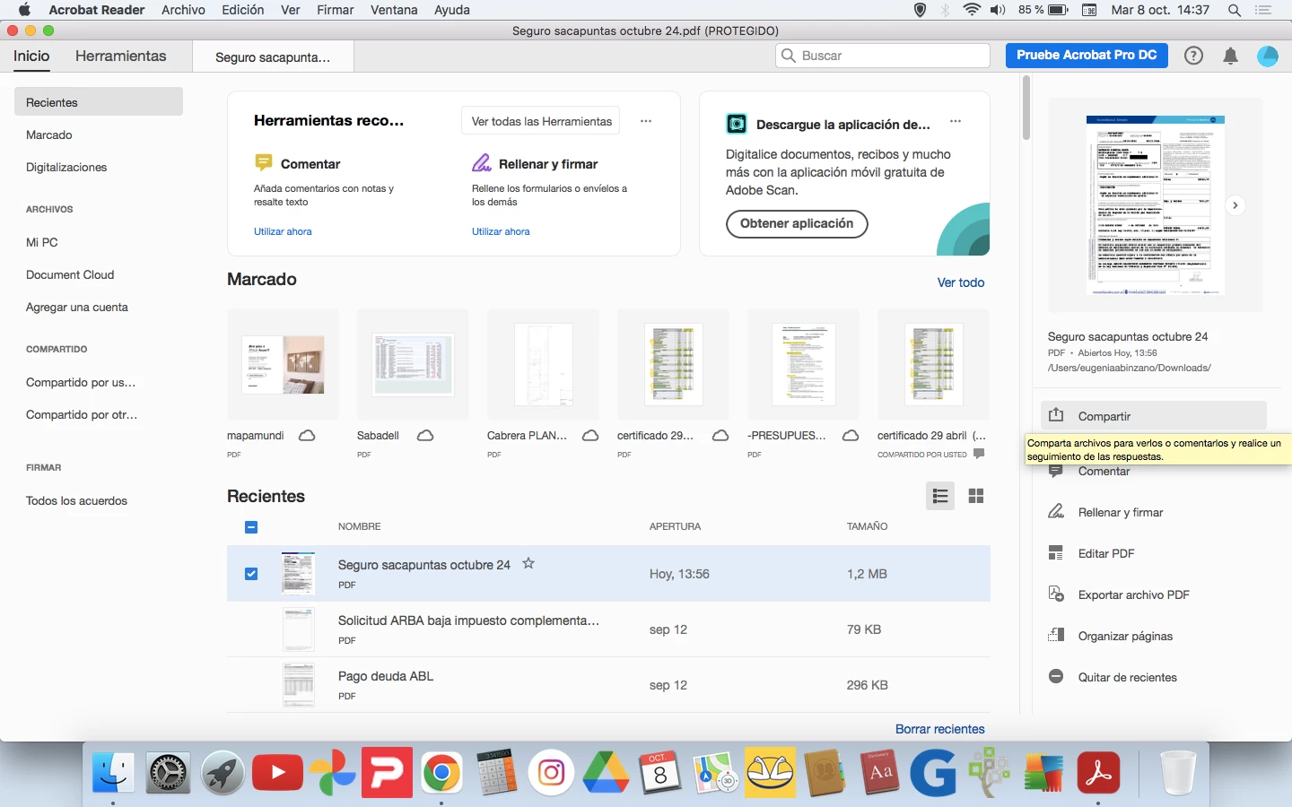Open Instagram from the Dock
1292x807 pixels.
coord(551,772)
